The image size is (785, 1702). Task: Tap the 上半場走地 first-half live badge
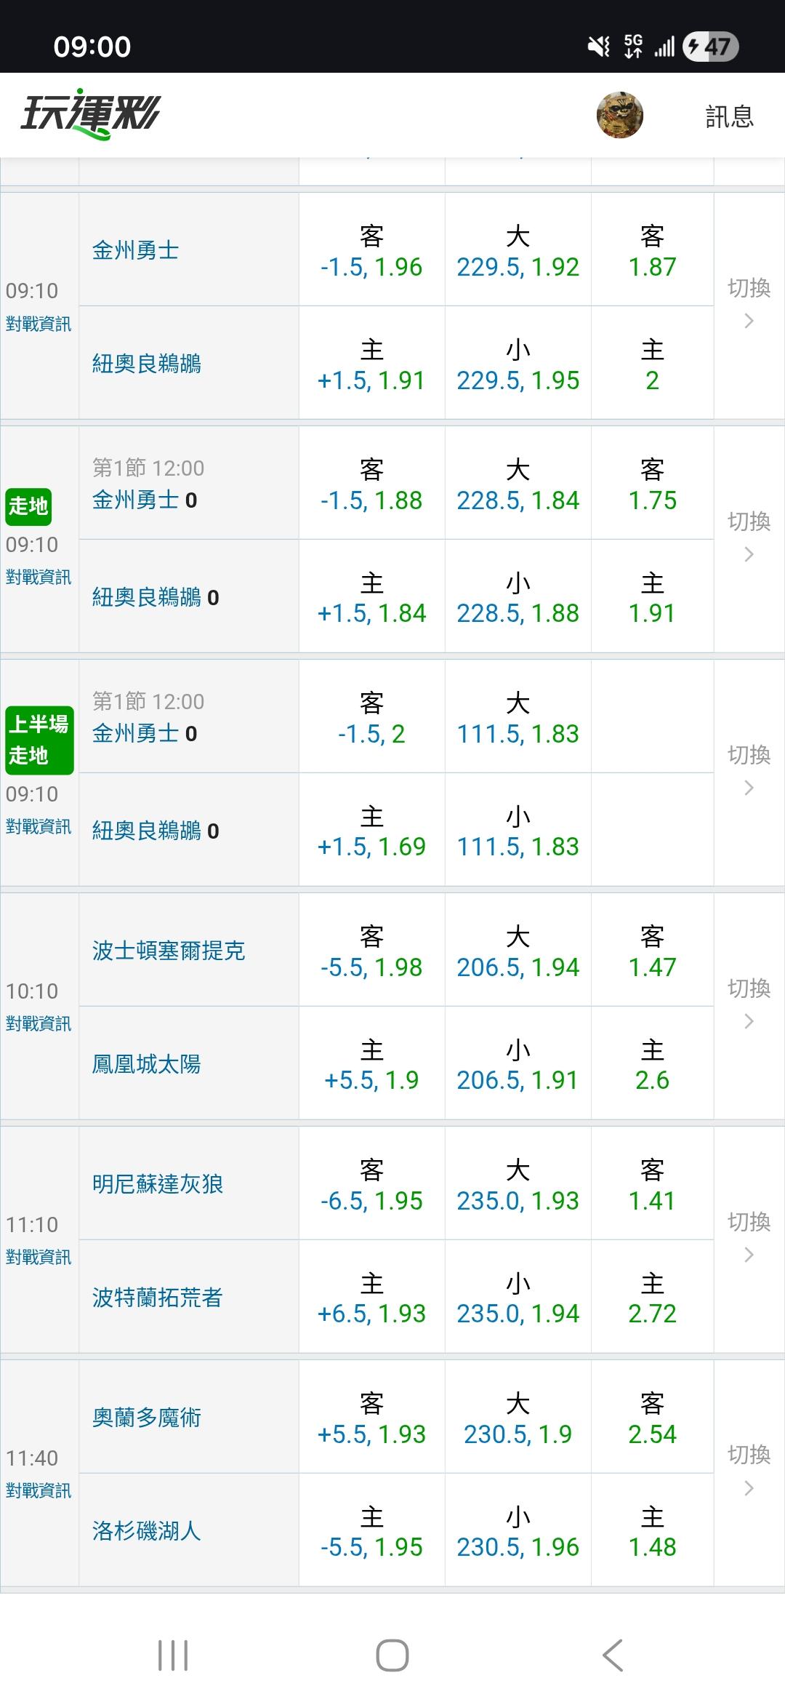tap(39, 740)
